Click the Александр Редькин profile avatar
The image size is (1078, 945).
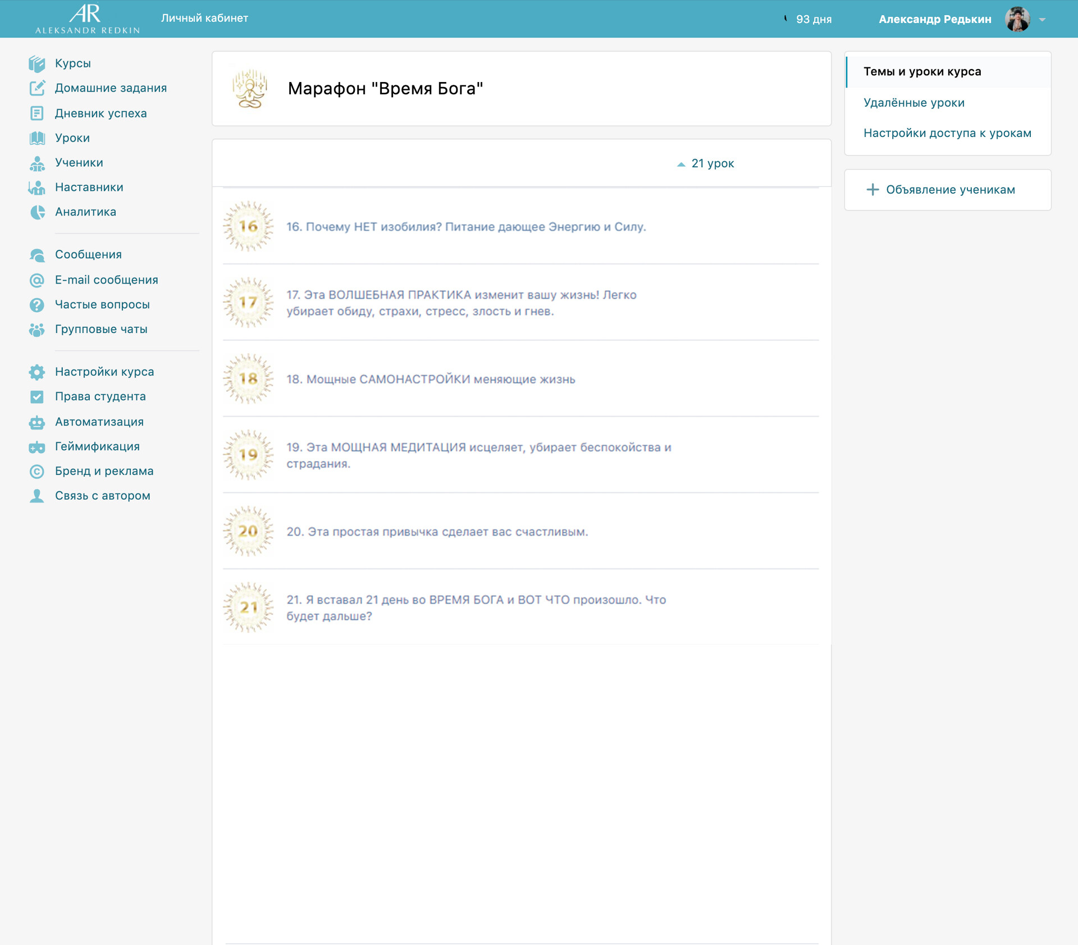pos(1017,19)
